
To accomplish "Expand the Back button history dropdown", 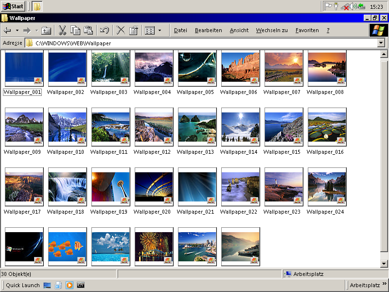I will click(x=17, y=30).
